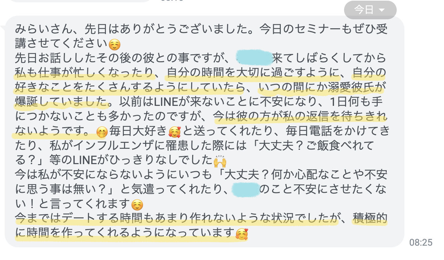Click the 08:25 message timestamp
The height and width of the screenshot is (260, 444).
pyautogui.click(x=421, y=242)
